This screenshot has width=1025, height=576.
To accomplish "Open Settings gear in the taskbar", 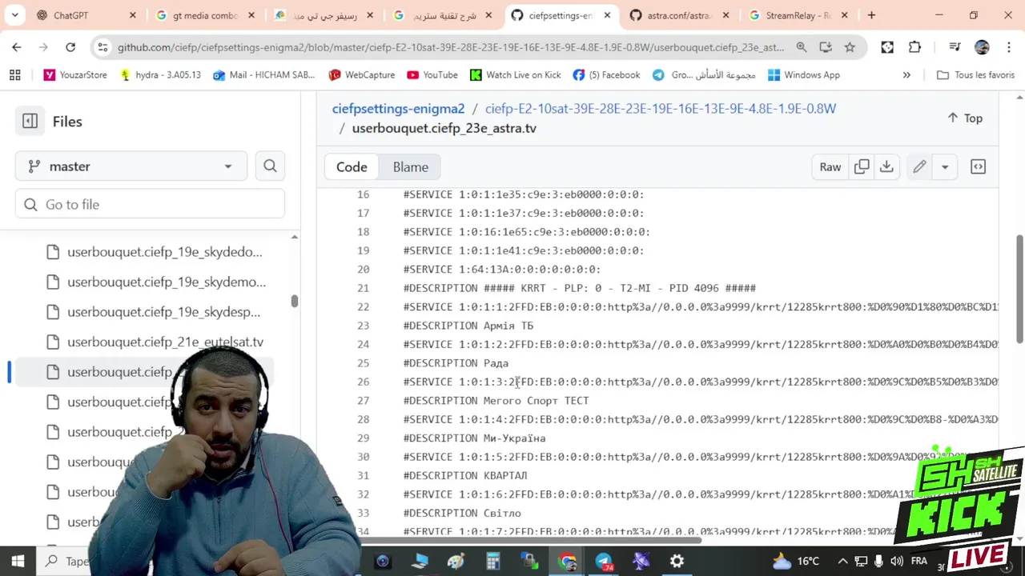I will pos(677,561).
